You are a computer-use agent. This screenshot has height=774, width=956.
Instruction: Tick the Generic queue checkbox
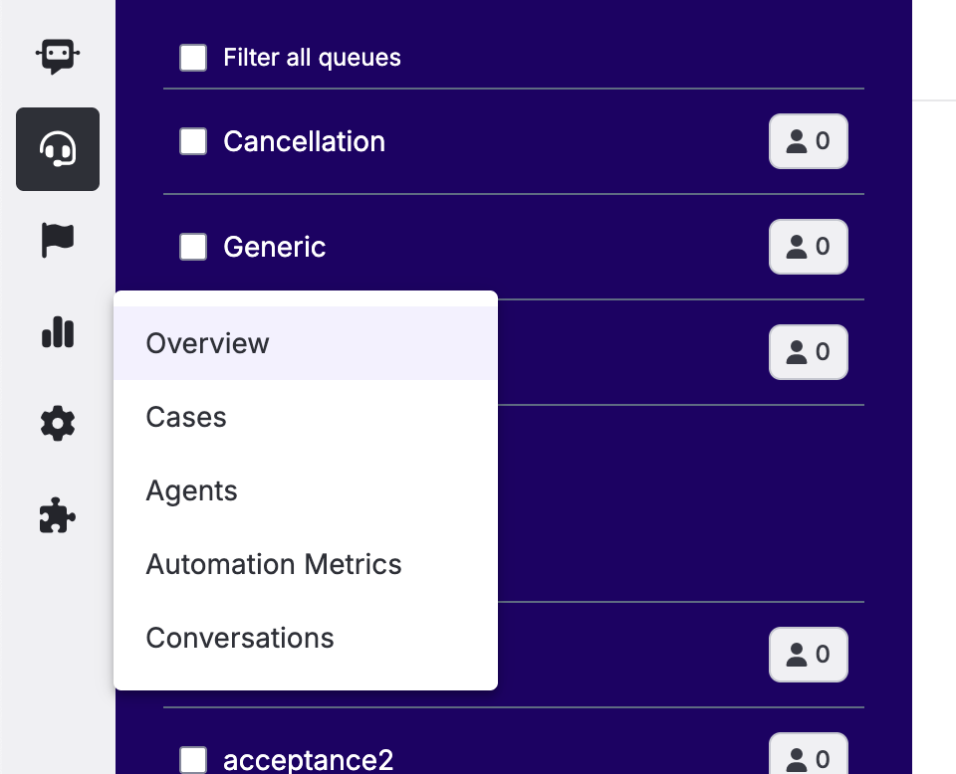(193, 247)
